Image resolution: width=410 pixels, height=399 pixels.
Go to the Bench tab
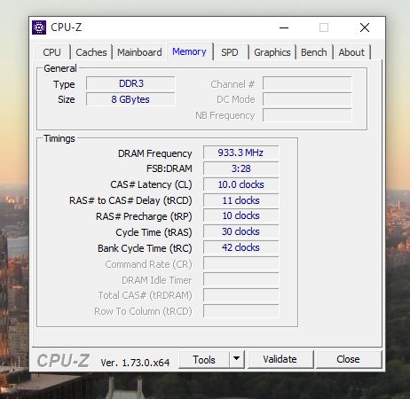pos(314,52)
